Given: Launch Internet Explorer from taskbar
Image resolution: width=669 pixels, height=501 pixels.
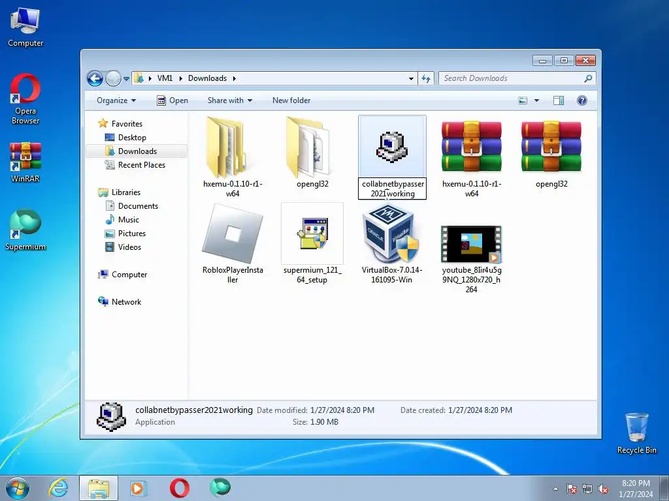Looking at the screenshot, I should (x=58, y=488).
